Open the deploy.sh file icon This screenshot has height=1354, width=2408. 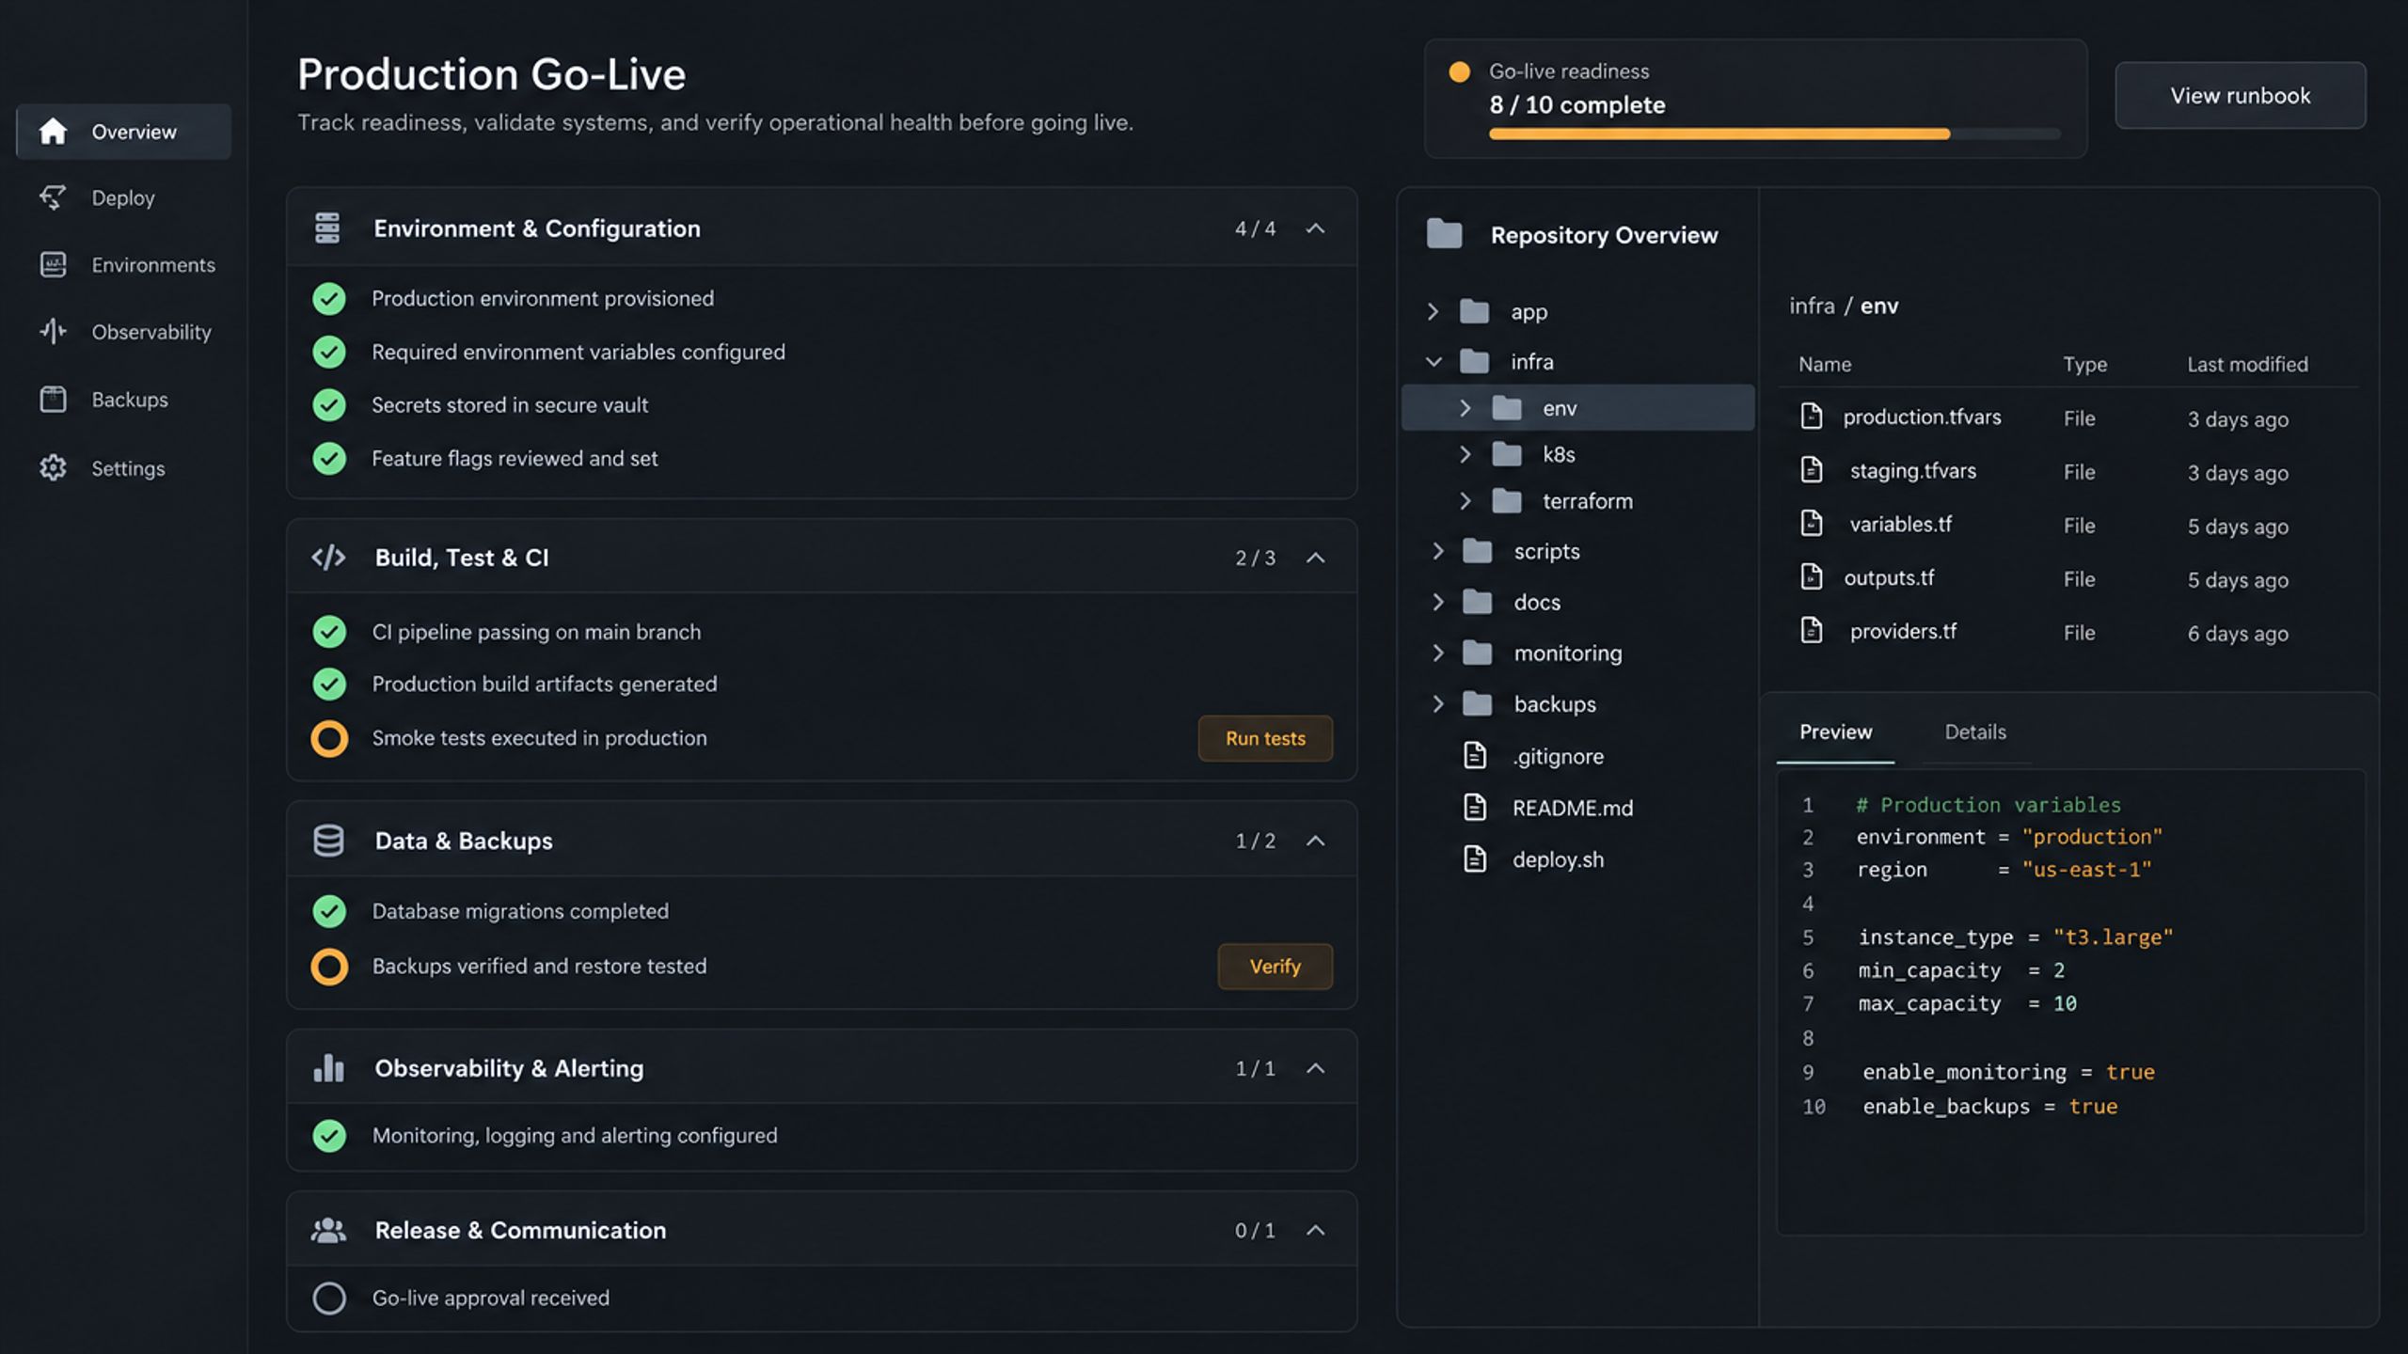coord(1475,858)
